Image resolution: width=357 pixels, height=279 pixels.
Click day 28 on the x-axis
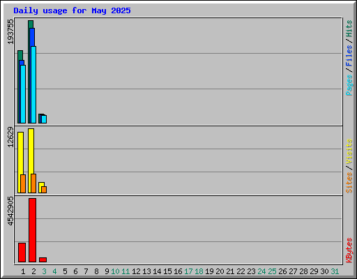pos(303,271)
